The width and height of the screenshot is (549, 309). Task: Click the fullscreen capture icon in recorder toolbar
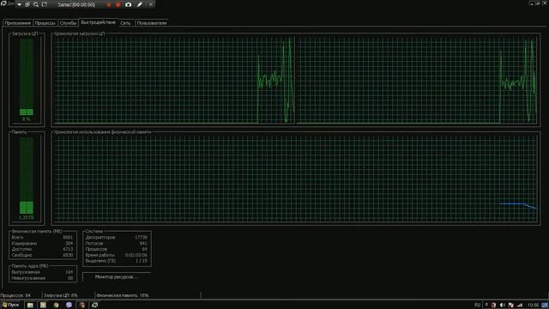(x=45, y=4)
